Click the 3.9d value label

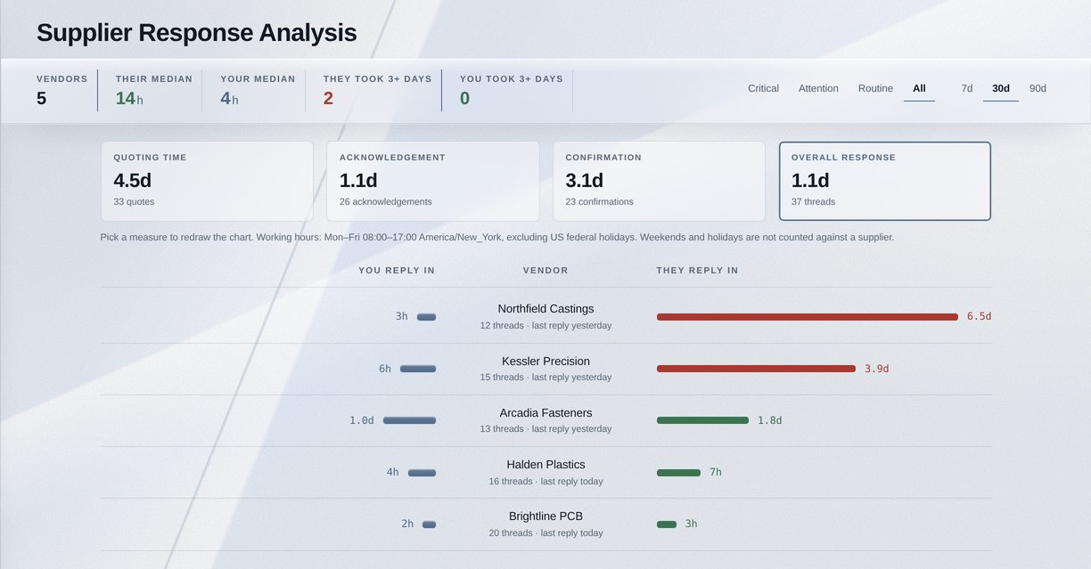pos(876,369)
